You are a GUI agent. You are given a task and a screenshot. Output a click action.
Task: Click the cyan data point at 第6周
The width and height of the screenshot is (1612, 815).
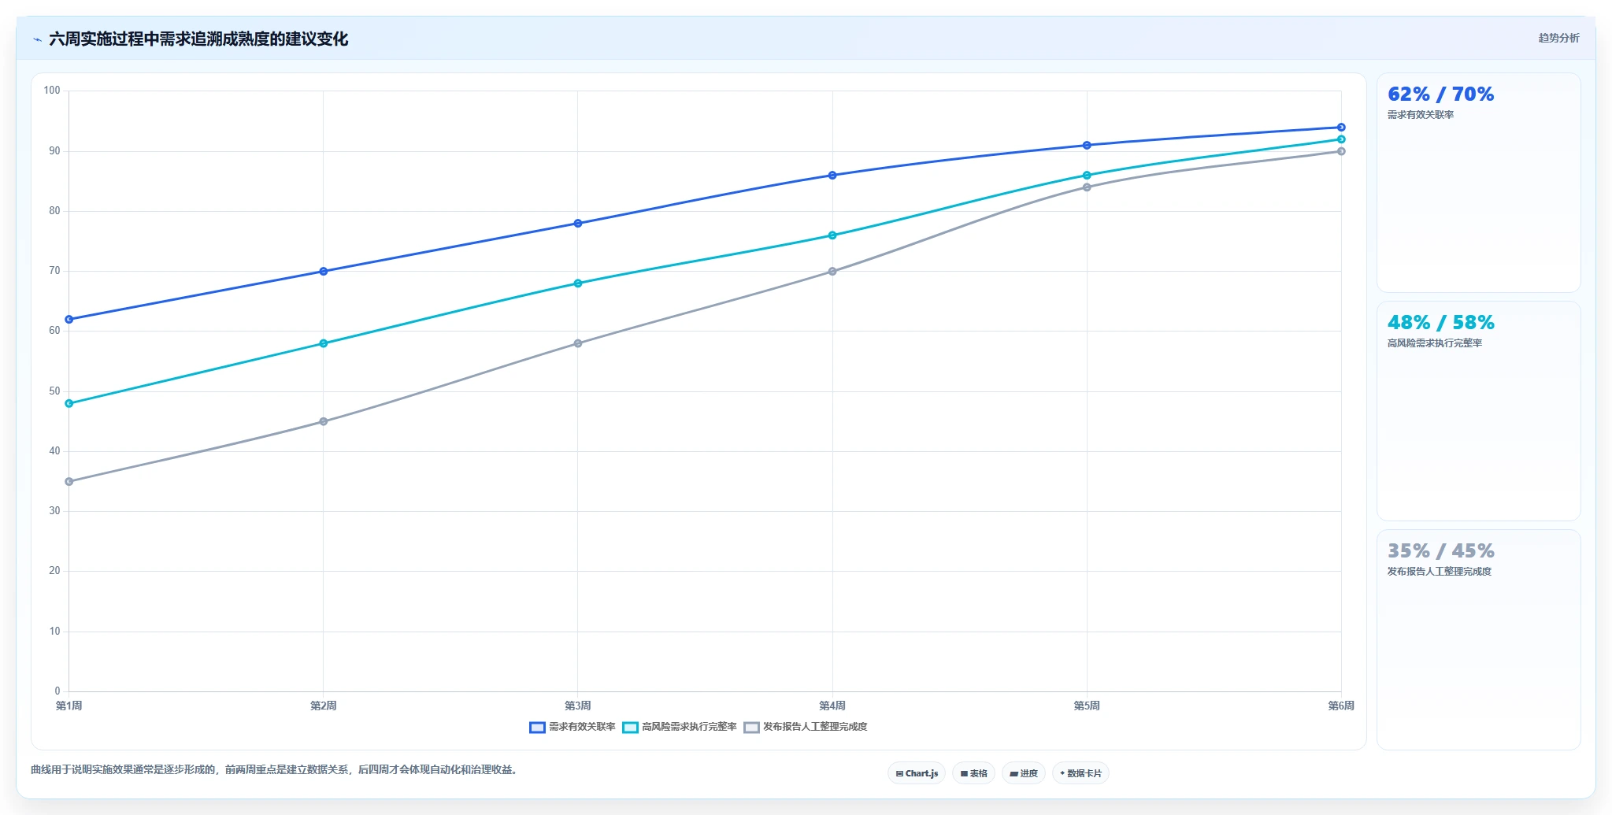1341,139
